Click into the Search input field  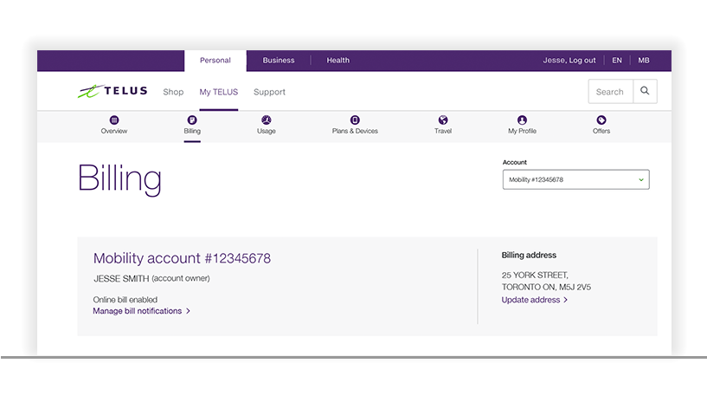[610, 92]
